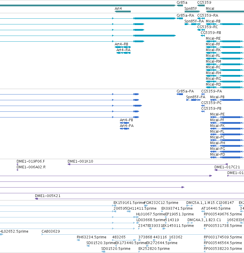Image resolution: width=244 pixels, height=253 pixels.
Task: Select the Art4 gene feature
Action: (x=122, y=11)
